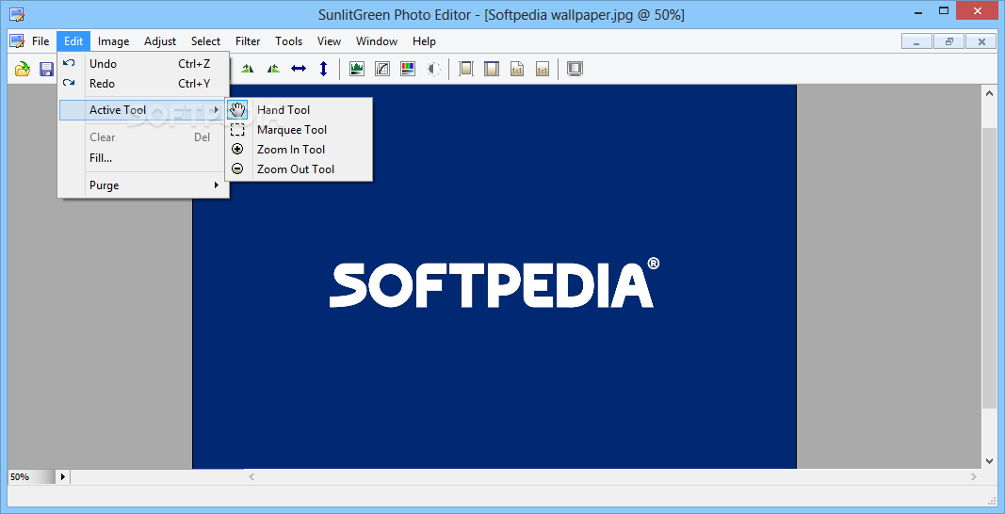Click the second 1:1 zoom icon

pyautogui.click(x=543, y=69)
